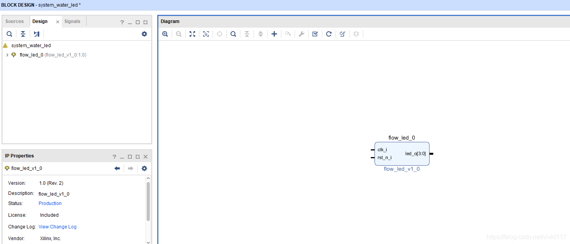Click the Customize Block wrench icon
Screen dimensions: 570x244
coord(302,34)
